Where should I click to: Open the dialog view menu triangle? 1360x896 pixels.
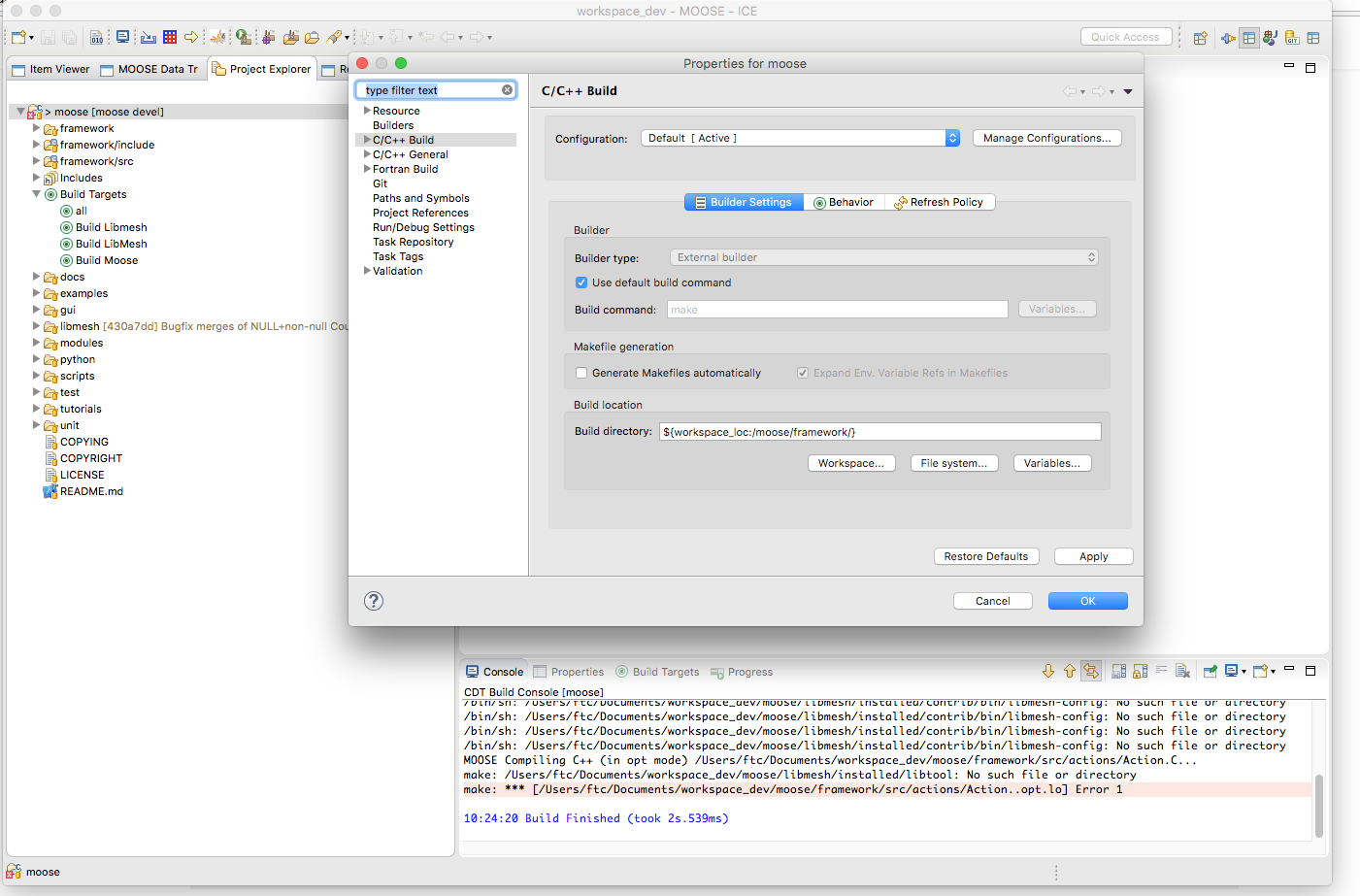pyautogui.click(x=1128, y=91)
